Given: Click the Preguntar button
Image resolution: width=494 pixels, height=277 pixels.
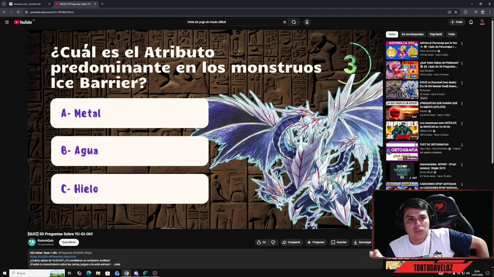Looking at the screenshot, I should 316,242.
